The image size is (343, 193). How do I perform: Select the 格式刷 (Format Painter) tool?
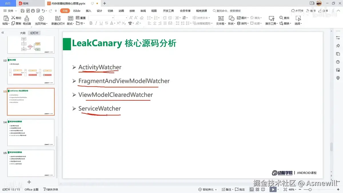point(27,21)
